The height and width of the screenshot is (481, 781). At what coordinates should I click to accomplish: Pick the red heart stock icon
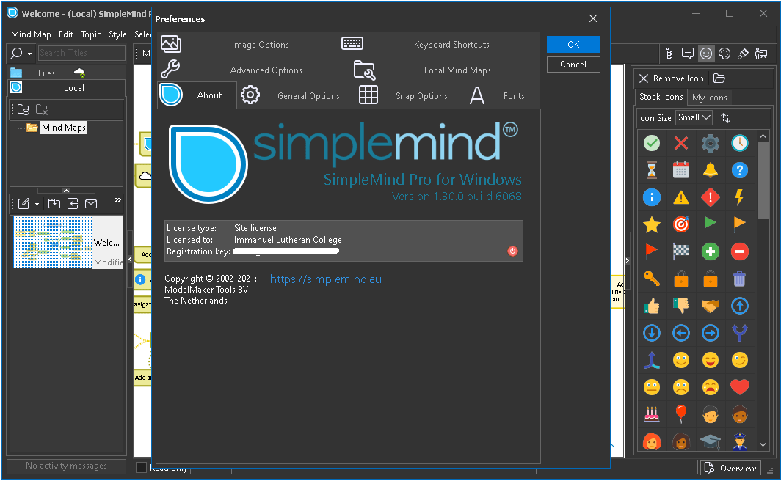[740, 386]
